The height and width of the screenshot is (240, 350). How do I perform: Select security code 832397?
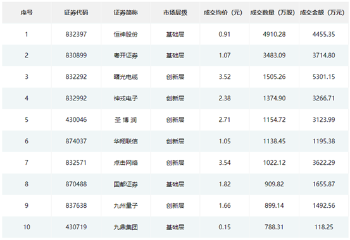[x=76, y=34]
